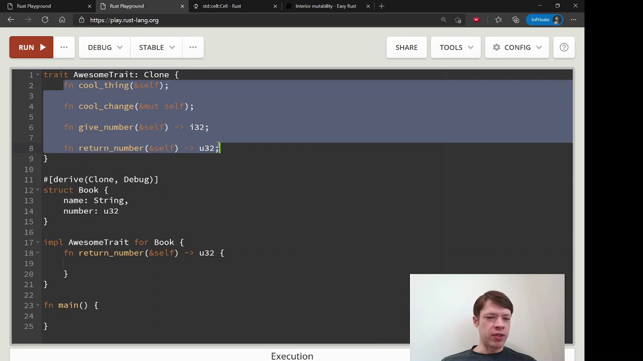
Task: Collapse the struct Book fold arrow on line 12
Action: tap(38, 190)
